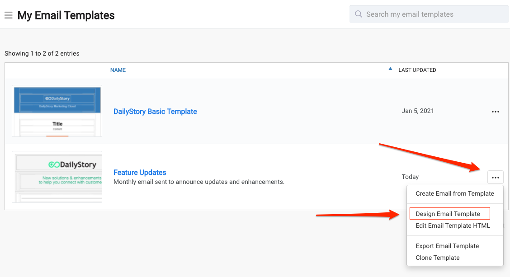The width and height of the screenshot is (510, 277).
Task: Focus the Search my email templates field
Action: (x=429, y=14)
